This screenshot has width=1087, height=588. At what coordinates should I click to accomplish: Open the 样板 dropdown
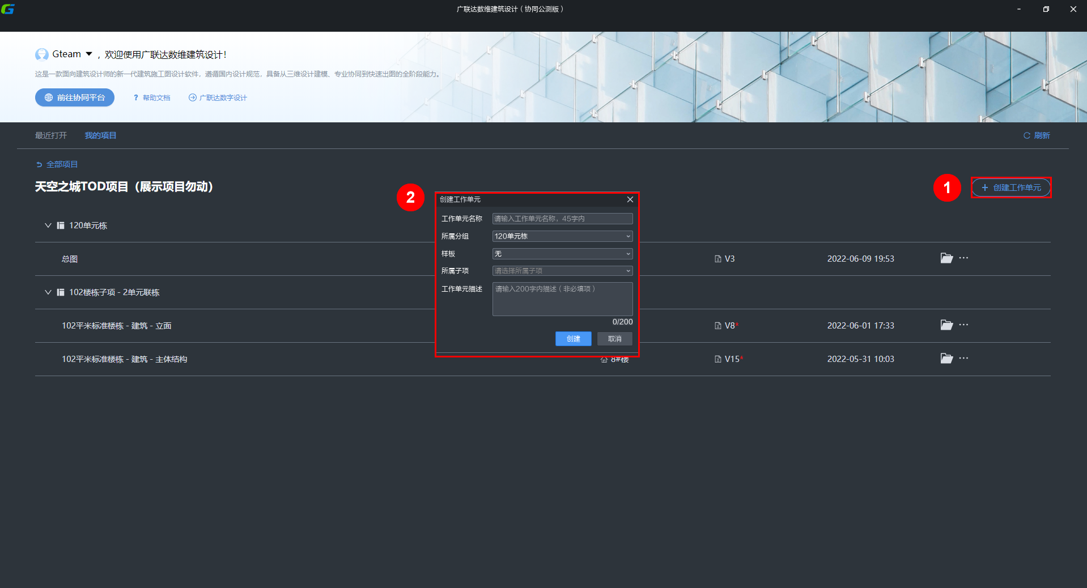coord(562,254)
